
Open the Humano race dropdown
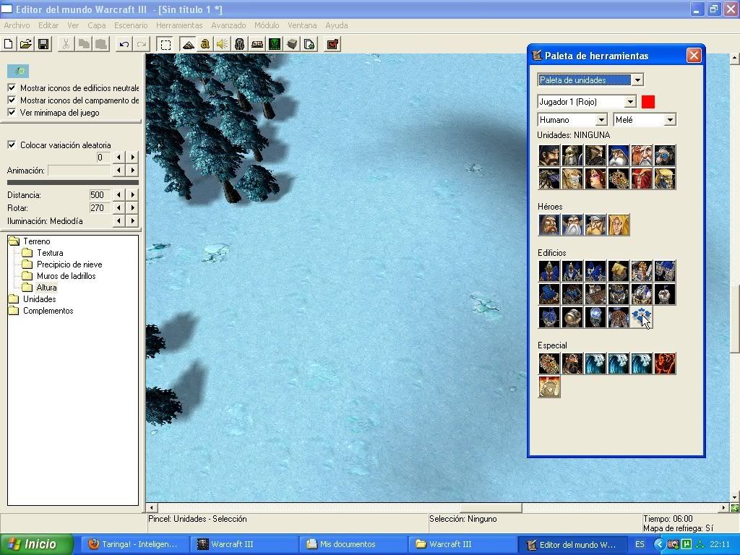pyautogui.click(x=601, y=120)
